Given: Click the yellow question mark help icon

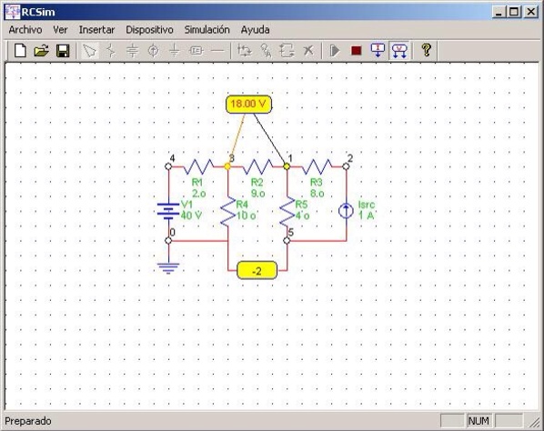Looking at the screenshot, I should pos(427,50).
